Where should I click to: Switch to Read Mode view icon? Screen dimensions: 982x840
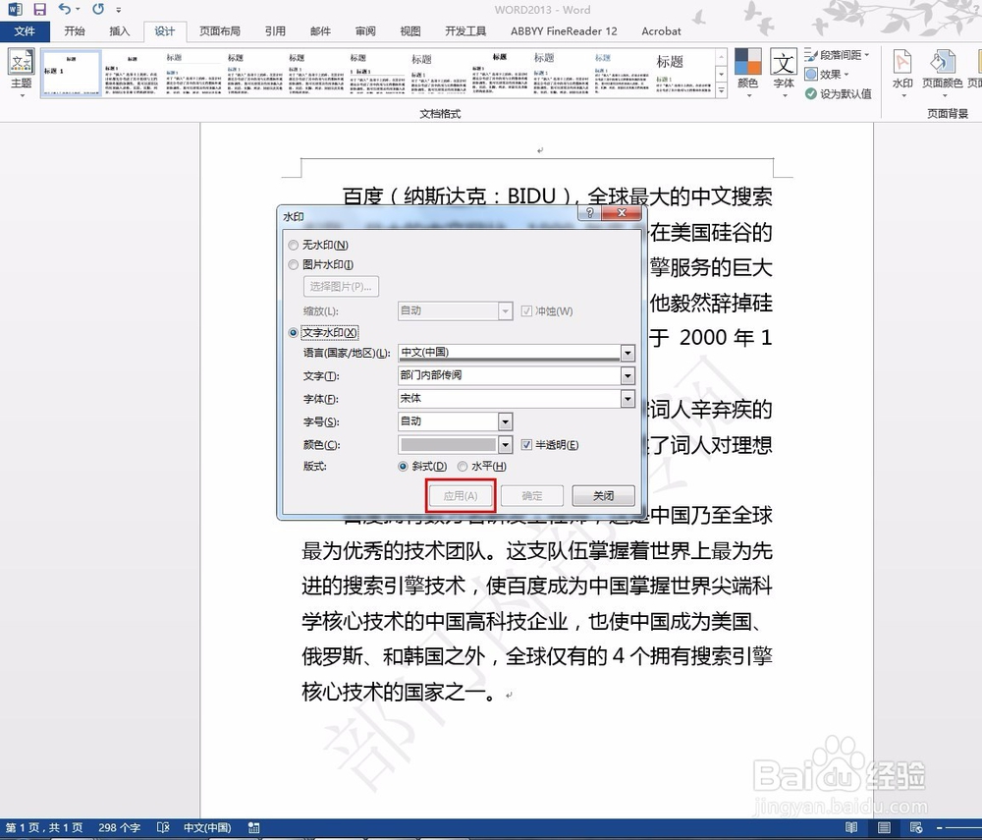(x=851, y=827)
